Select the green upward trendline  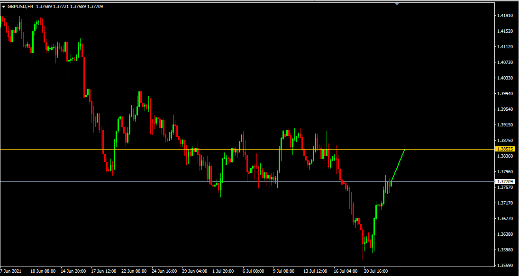coord(398,166)
